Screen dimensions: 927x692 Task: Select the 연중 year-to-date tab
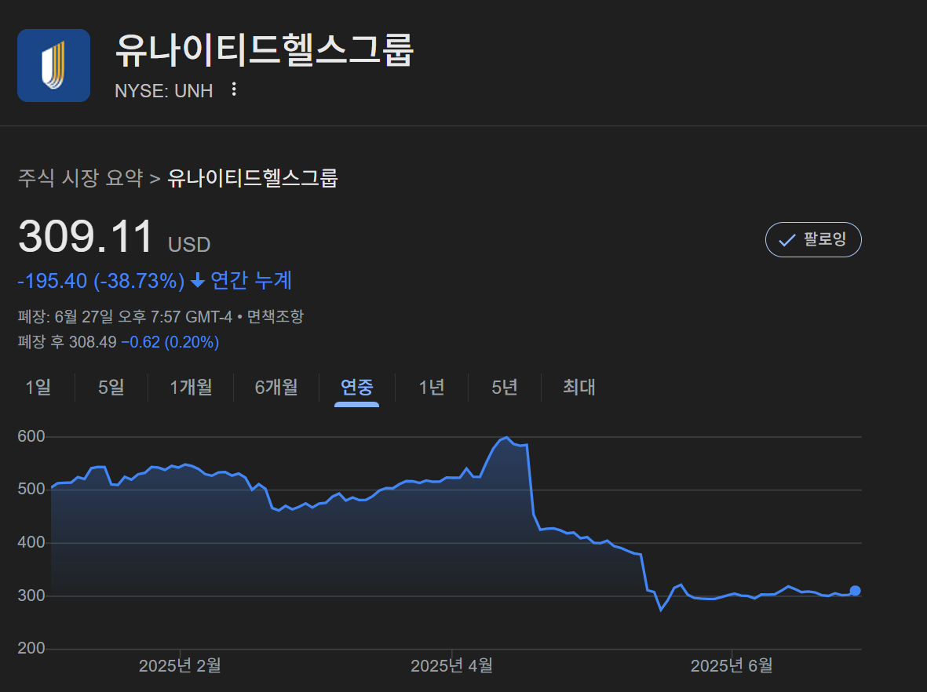[x=356, y=388]
